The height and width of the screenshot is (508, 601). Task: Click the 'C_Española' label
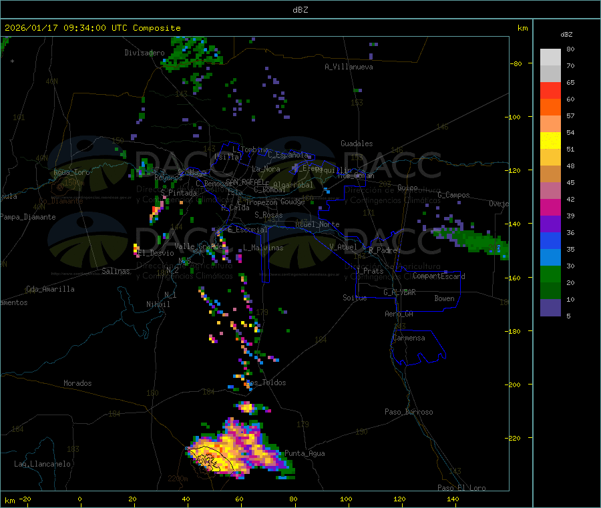click(288, 155)
